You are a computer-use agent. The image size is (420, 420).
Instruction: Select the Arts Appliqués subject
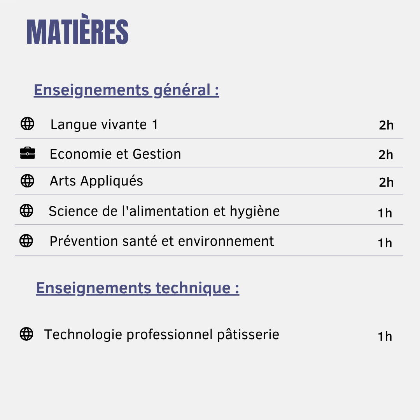point(96,181)
